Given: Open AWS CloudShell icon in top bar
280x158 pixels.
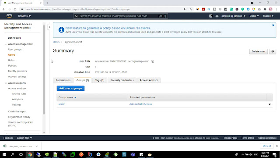Looking at the screenshot, I should coord(210,16).
